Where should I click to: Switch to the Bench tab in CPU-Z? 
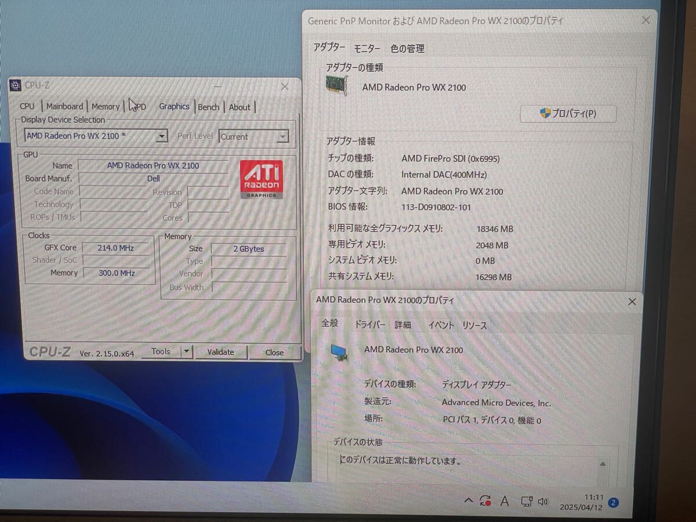pos(209,107)
